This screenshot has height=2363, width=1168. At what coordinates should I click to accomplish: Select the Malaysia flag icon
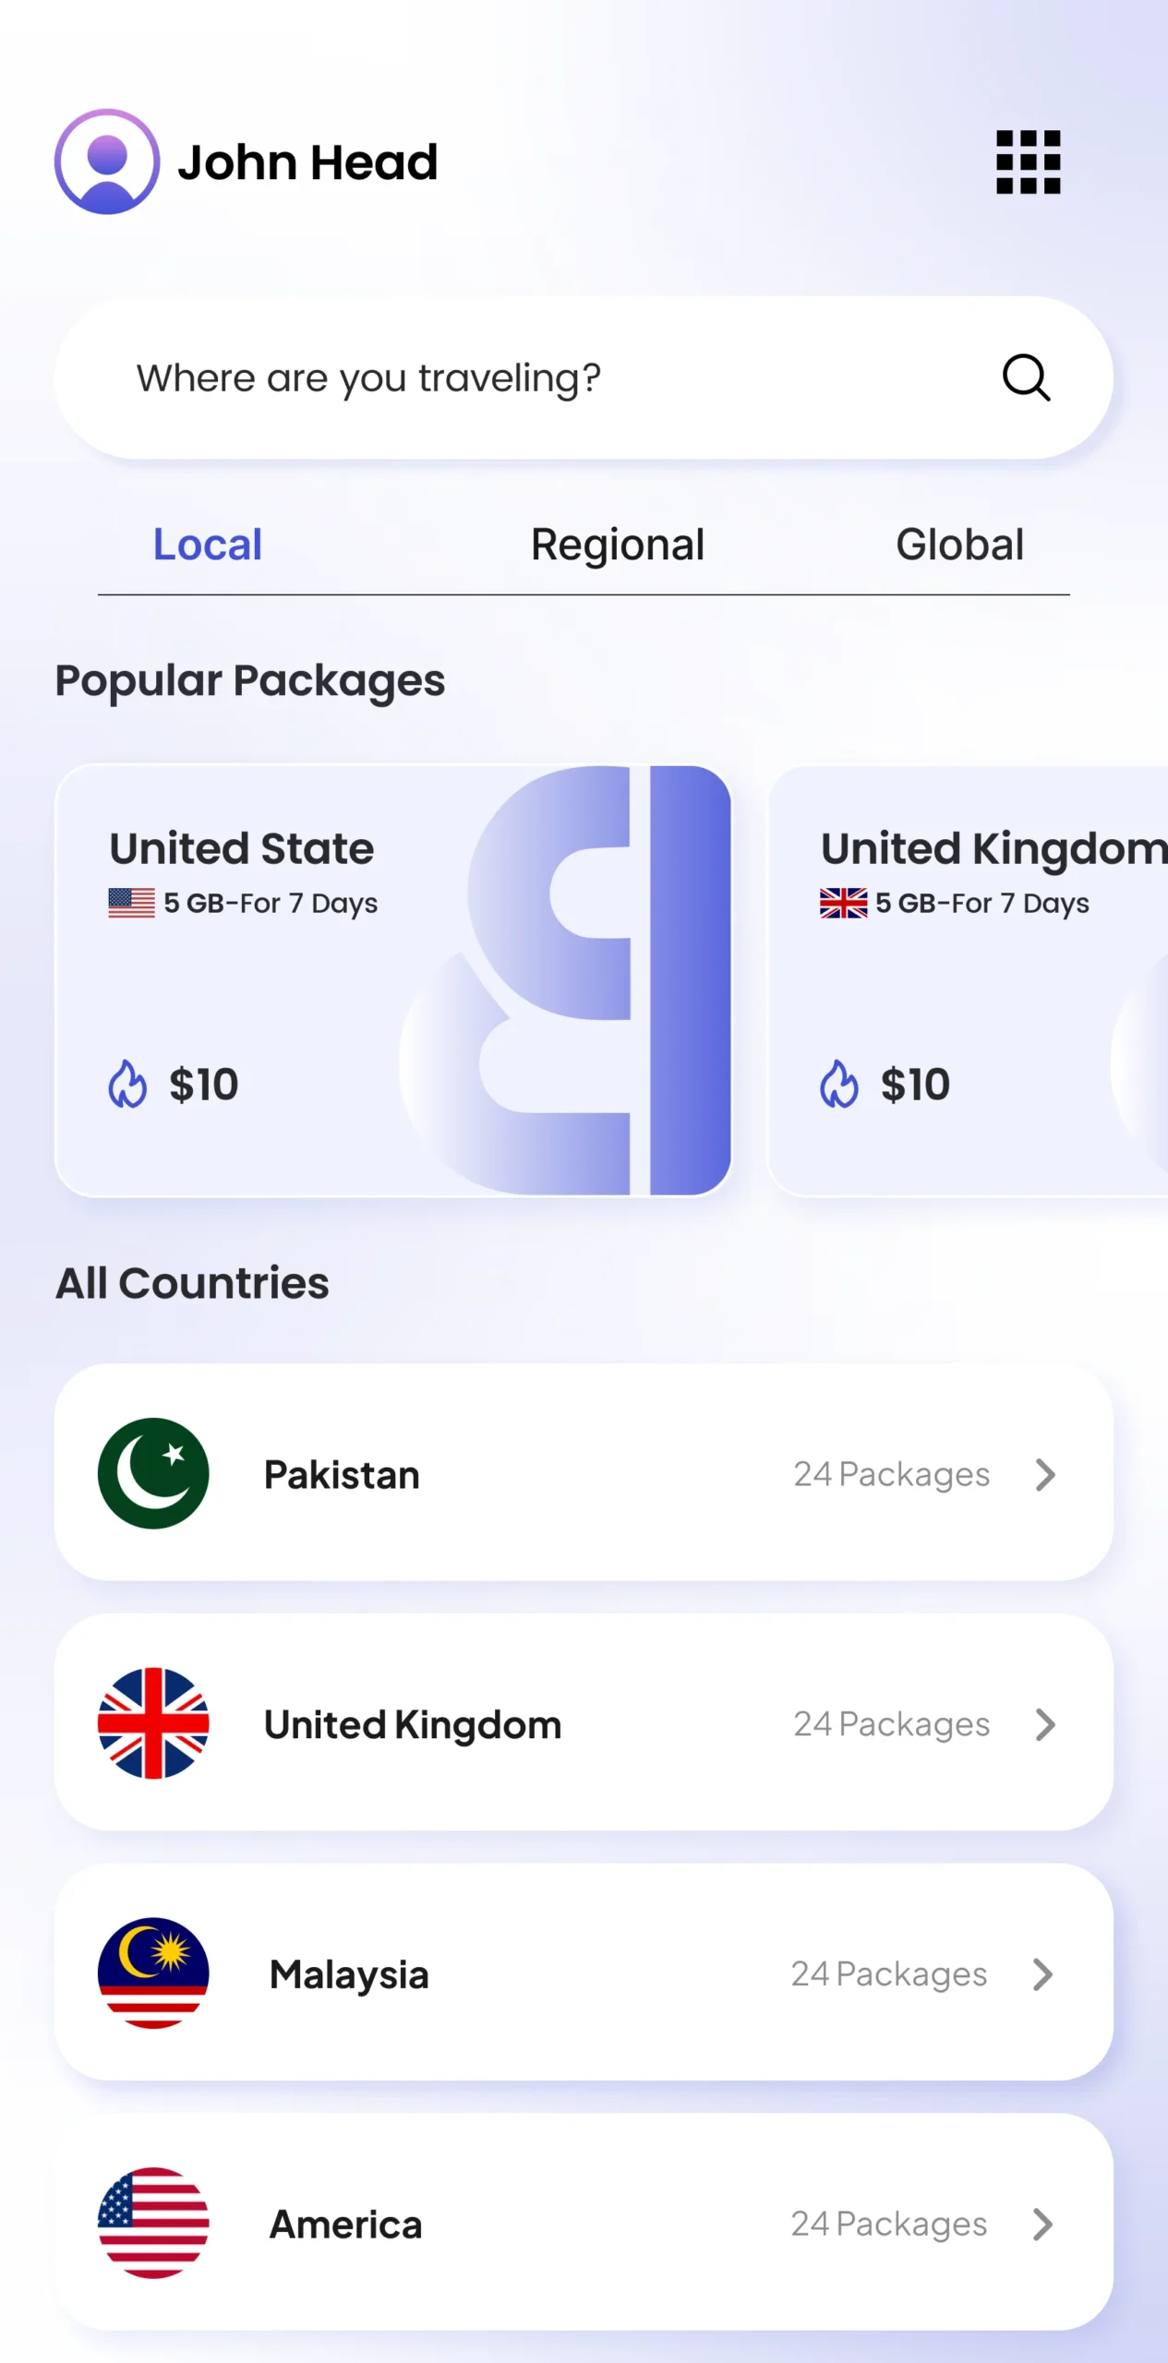tap(153, 1973)
